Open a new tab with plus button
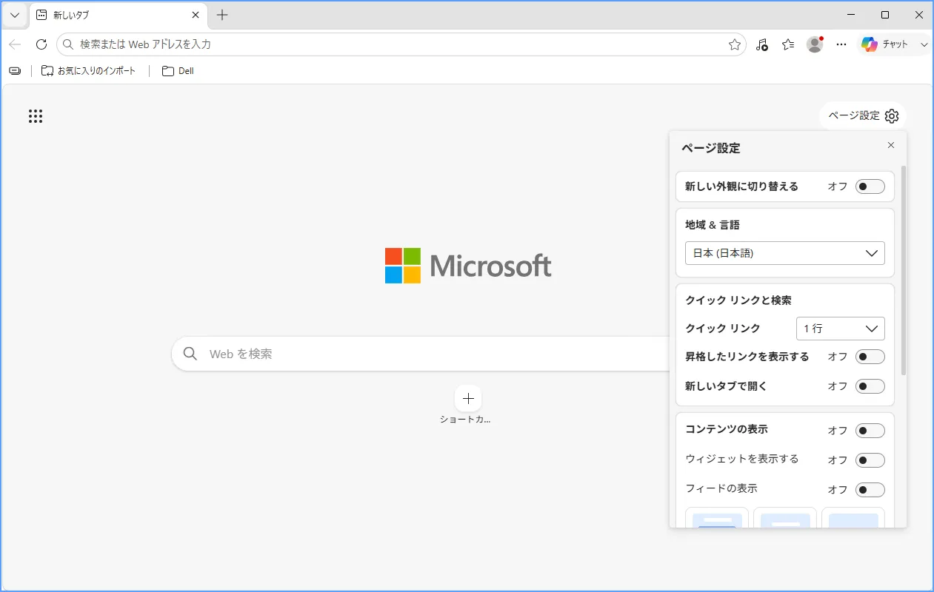934x592 pixels. (222, 15)
